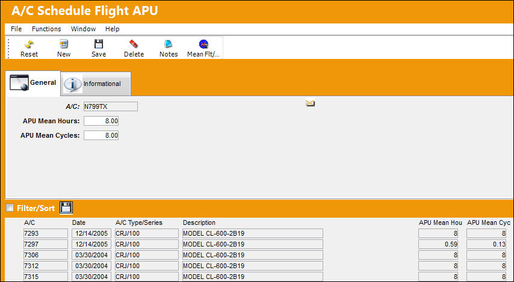Switch to the General tab
Screen dimensions: 514x282
(33, 83)
